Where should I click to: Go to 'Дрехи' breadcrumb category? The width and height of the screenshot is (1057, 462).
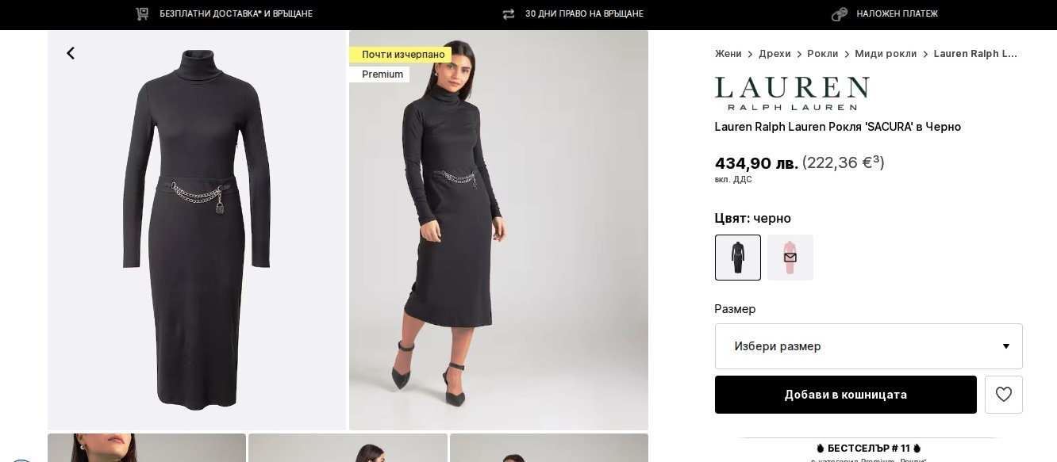coord(774,54)
